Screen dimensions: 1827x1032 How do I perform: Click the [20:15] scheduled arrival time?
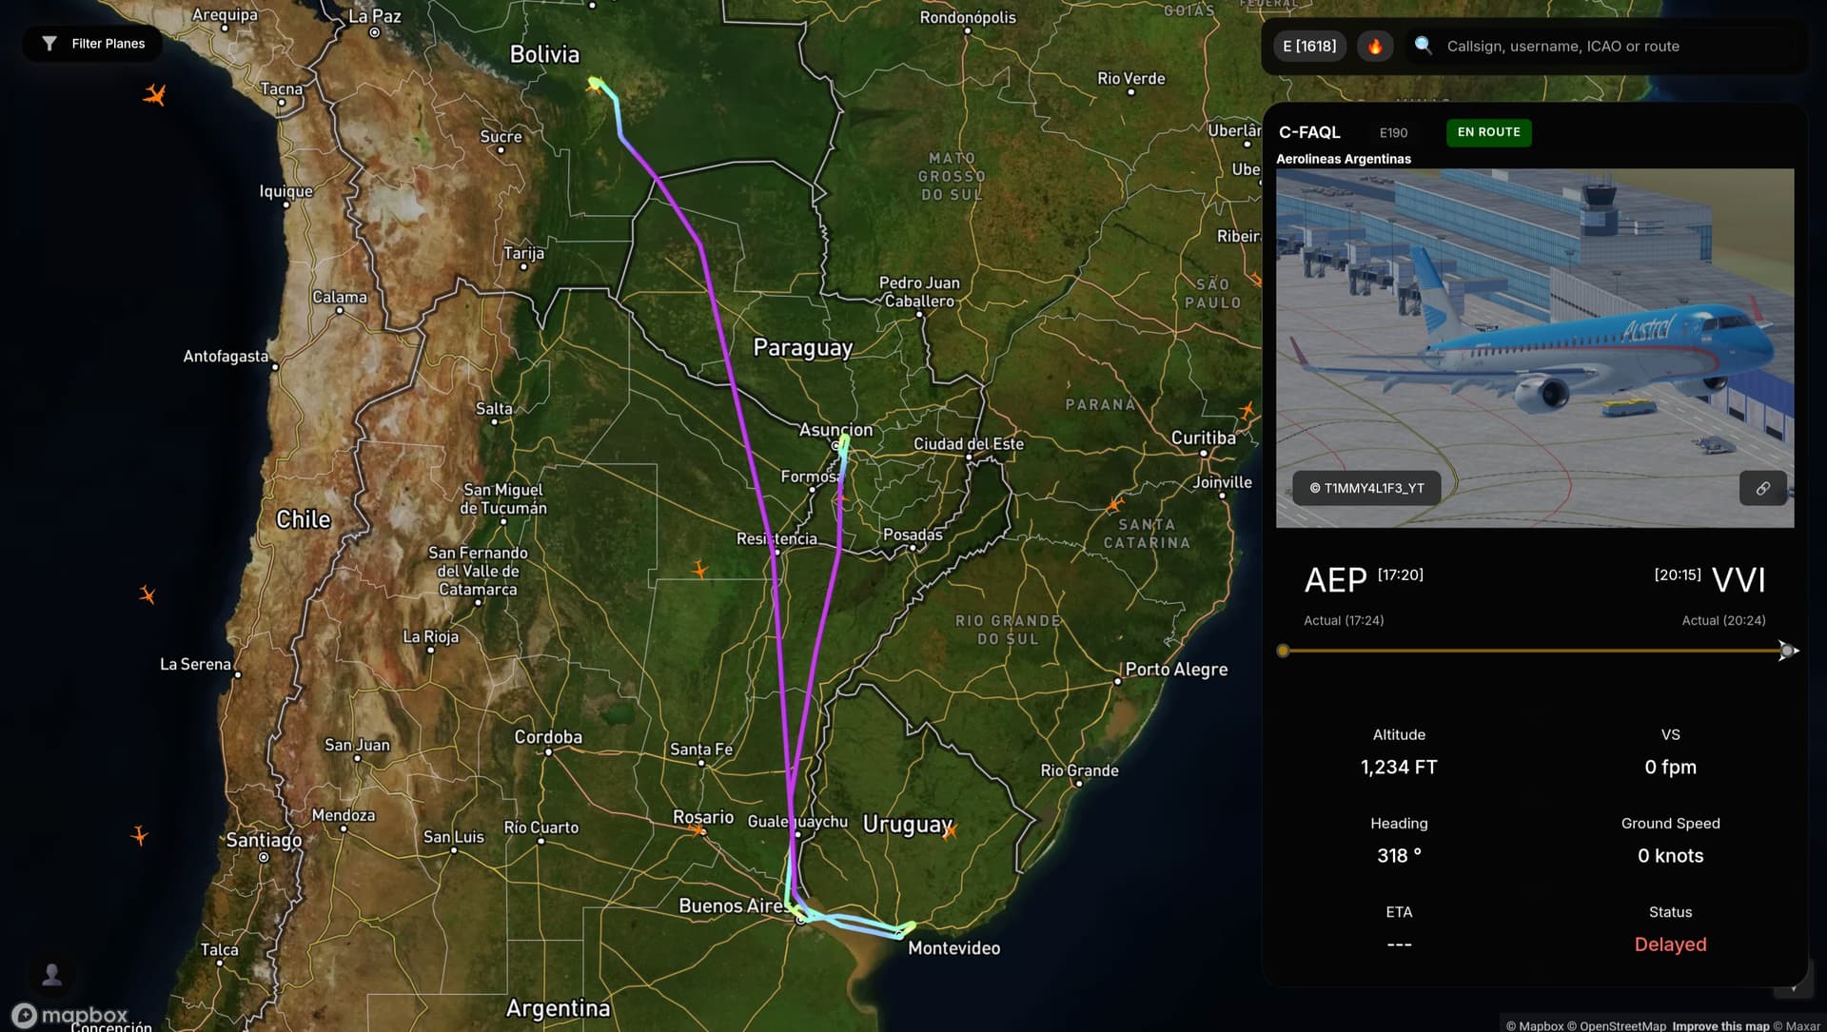pos(1678,574)
